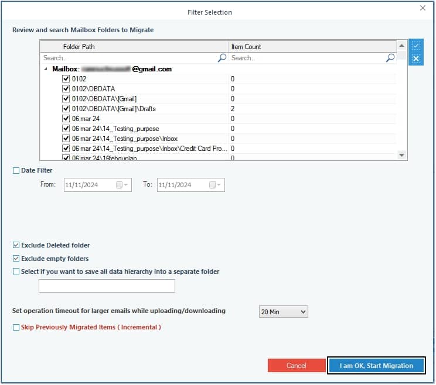Image resolution: width=436 pixels, height=385 pixels.
Task: Click I am OK, Start Migration
Action: click(x=376, y=366)
